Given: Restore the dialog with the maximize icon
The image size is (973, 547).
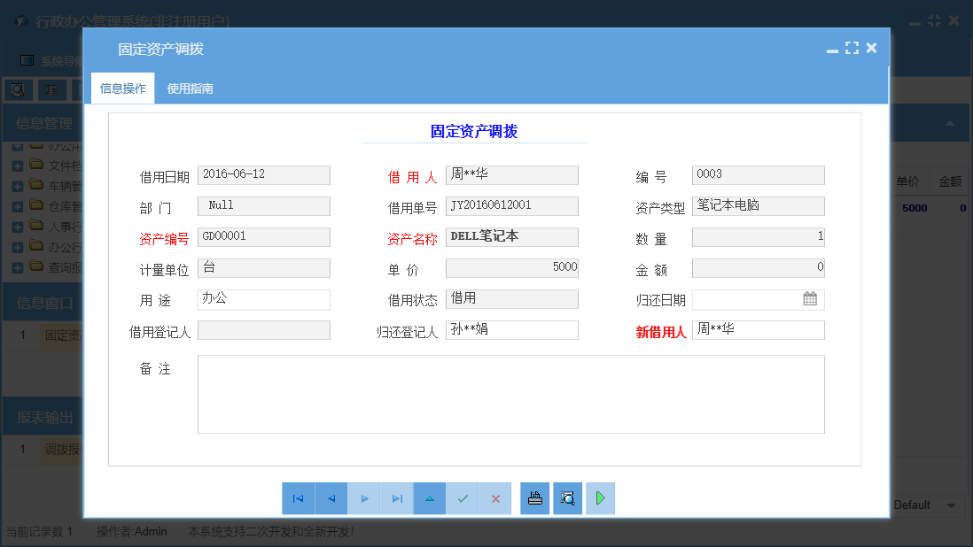Looking at the screenshot, I should 852,49.
